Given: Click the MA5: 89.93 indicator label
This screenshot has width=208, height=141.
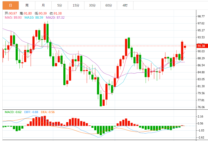Looking at the screenshot, I should tap(13, 17).
